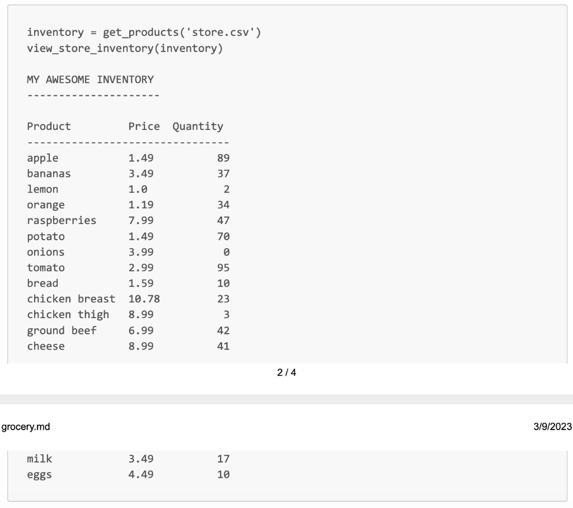
Task: Click the 'store.csv' string in the code
Action: [220, 32]
